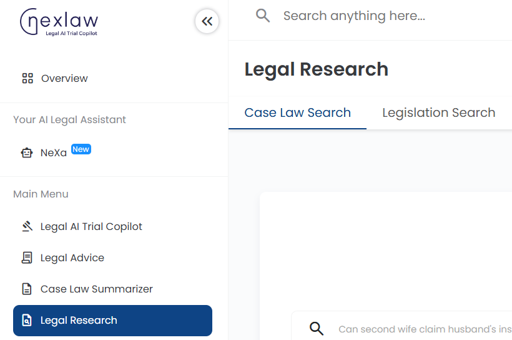Click the Overview grid icon
Viewport: 512px width, 340px height.
coord(27,78)
